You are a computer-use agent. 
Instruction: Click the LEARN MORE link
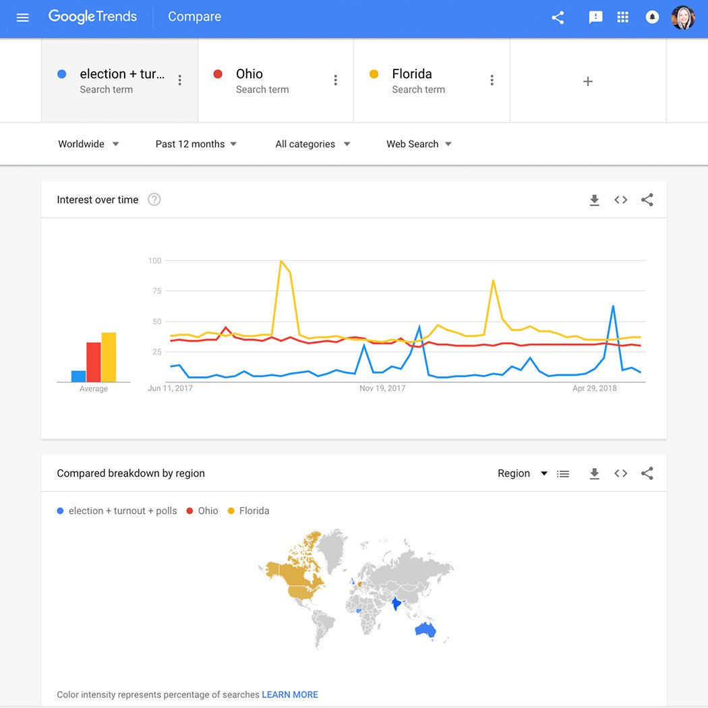click(290, 695)
